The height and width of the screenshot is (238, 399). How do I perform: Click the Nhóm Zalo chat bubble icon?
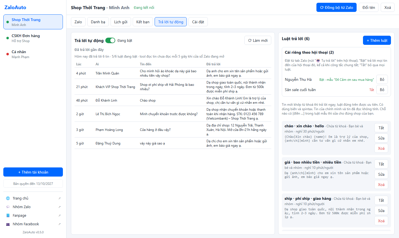tap(8, 207)
